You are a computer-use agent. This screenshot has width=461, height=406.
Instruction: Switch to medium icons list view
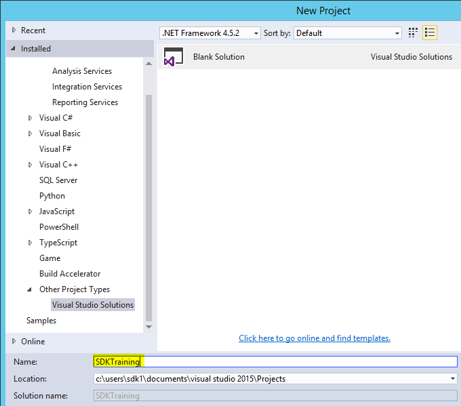(x=429, y=33)
